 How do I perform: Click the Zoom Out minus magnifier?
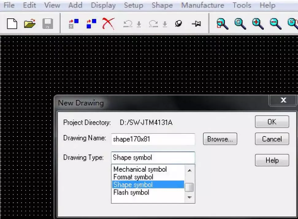click(x=276, y=24)
